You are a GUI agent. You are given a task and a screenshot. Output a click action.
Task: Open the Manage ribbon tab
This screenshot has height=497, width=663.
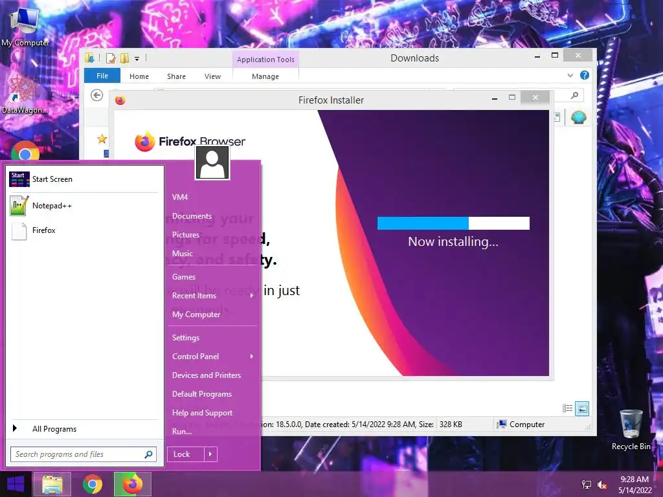(265, 76)
